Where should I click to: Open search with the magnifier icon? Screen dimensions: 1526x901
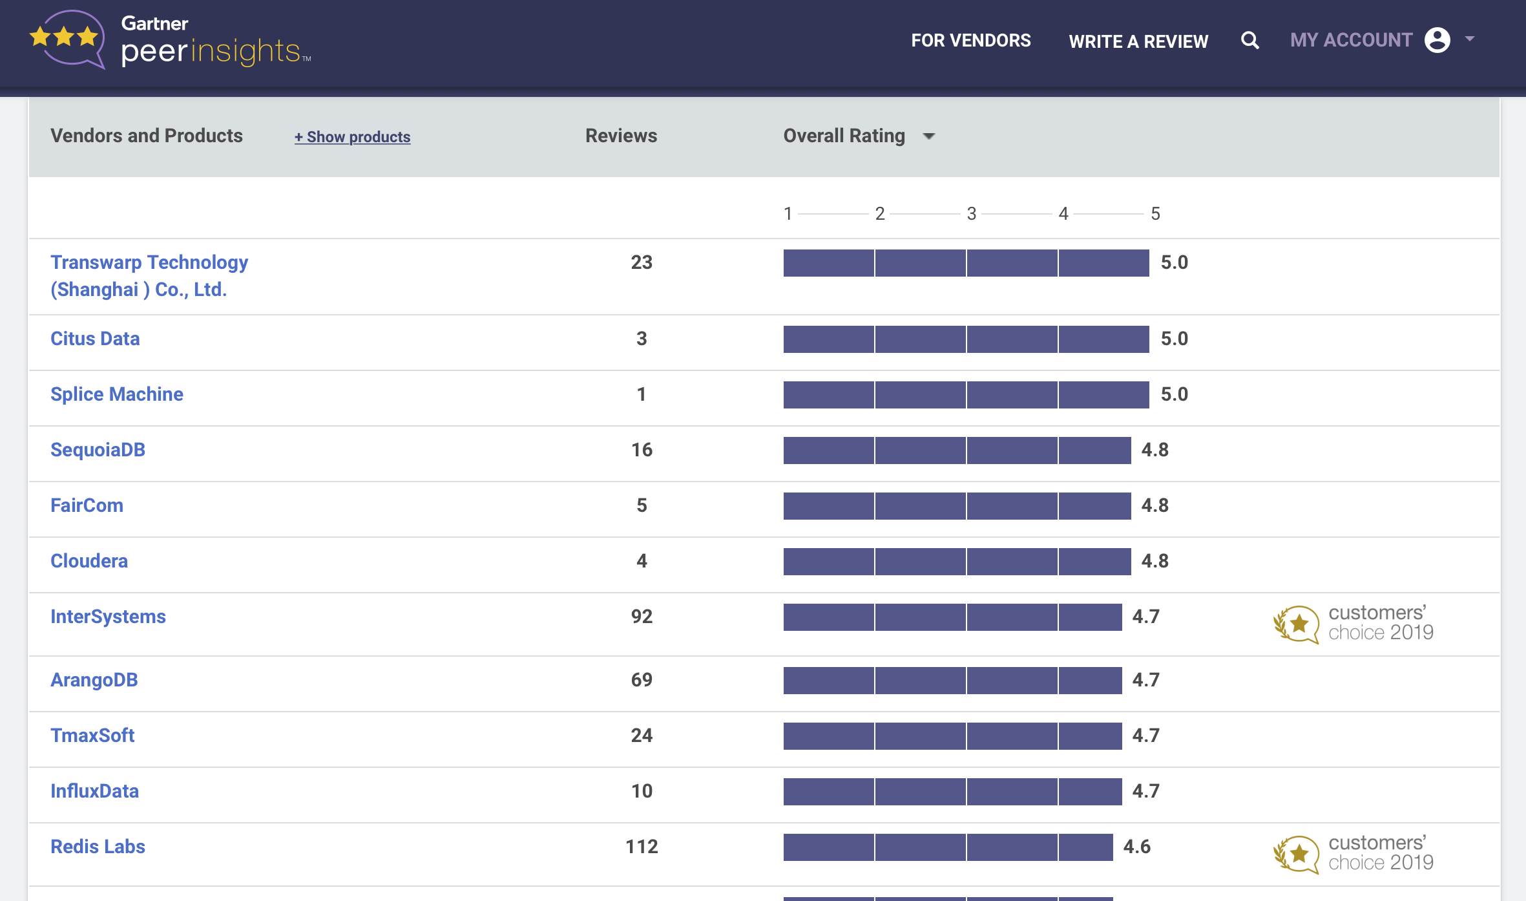(1249, 40)
